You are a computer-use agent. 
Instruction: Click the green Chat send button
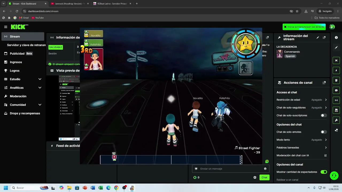264,177
